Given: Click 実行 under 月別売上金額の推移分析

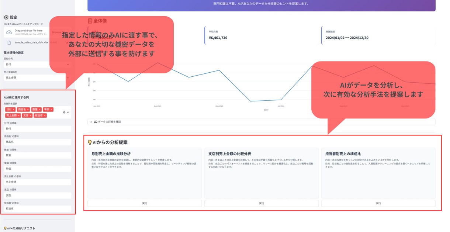Looking at the screenshot, I should click(145, 203).
